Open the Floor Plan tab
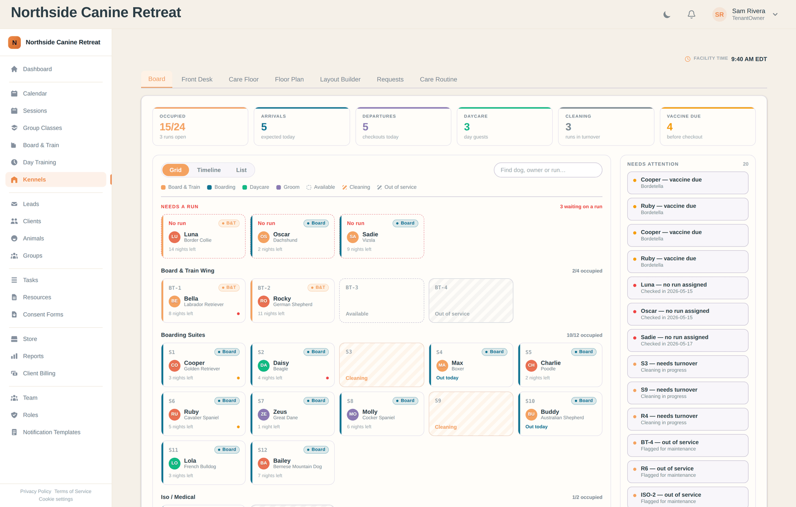 289,79
